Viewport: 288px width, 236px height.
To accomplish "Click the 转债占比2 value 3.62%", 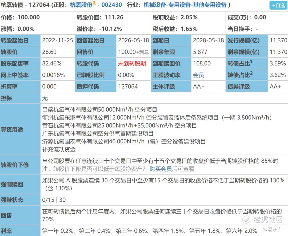I will tap(278, 75).
